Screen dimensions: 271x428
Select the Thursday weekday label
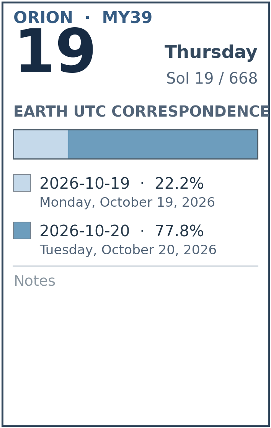click(x=211, y=52)
